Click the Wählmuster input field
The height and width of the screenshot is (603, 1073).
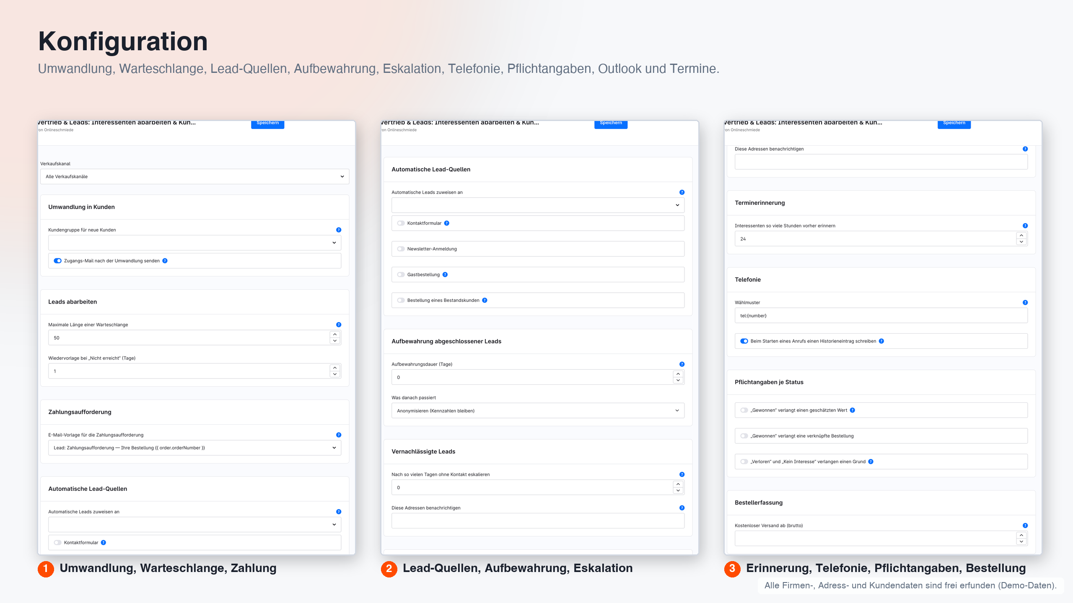click(x=881, y=316)
